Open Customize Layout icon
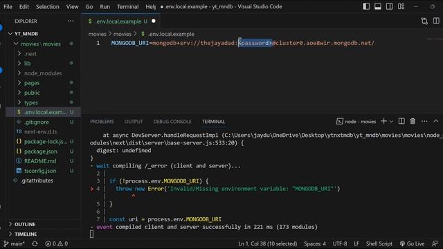Image resolution: width=443 pixels, height=249 pixels. [x=401, y=6]
